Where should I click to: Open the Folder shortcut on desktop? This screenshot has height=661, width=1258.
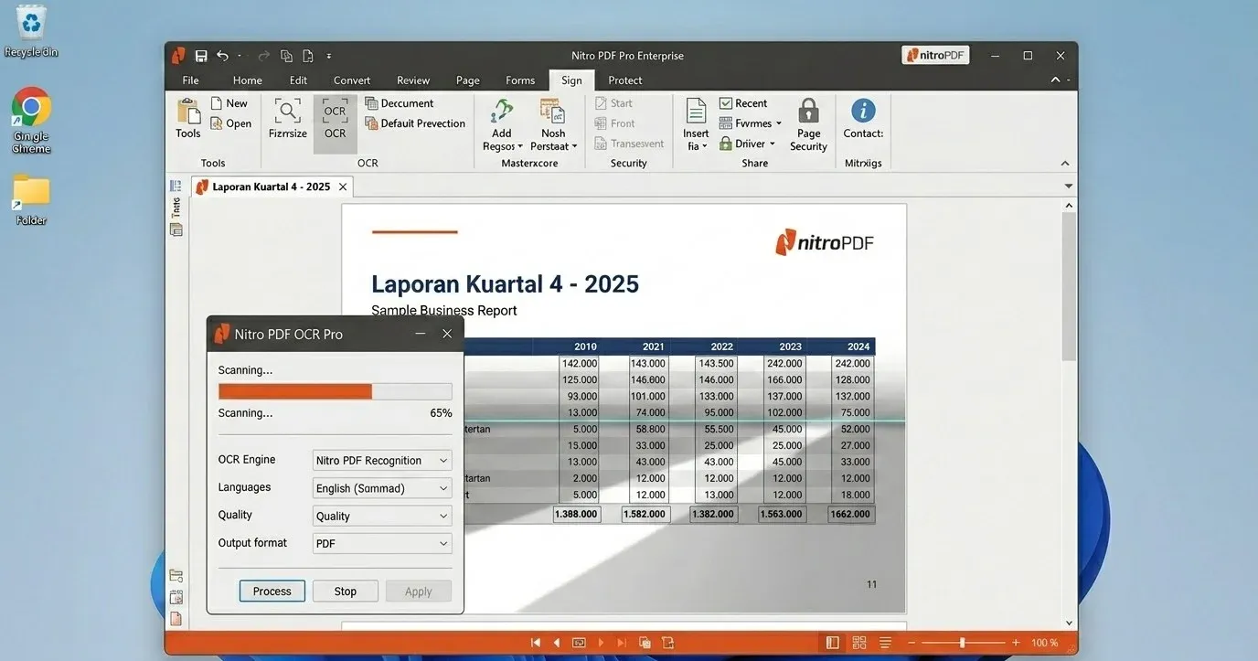point(31,198)
